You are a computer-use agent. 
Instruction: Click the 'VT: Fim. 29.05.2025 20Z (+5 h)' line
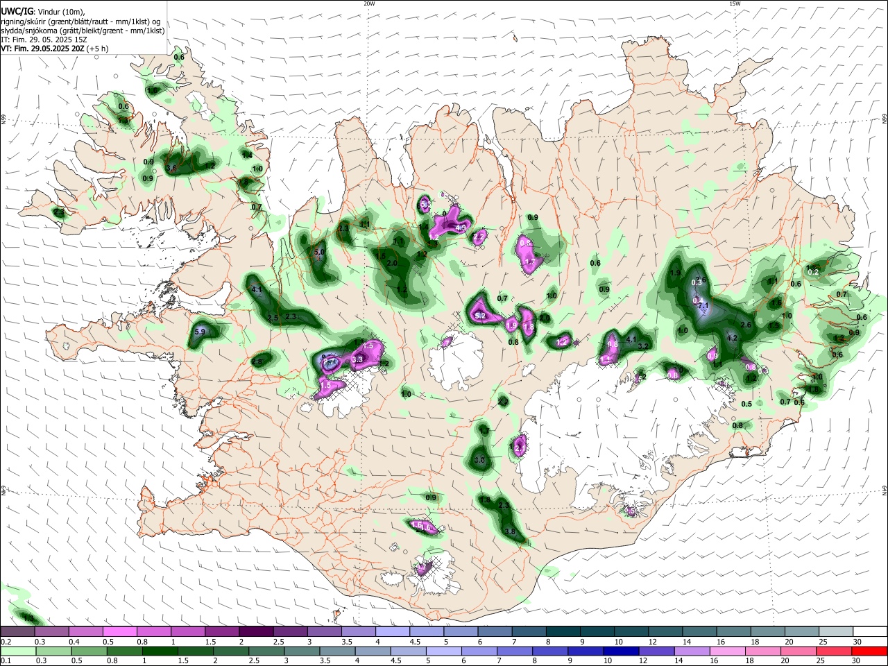(55, 49)
